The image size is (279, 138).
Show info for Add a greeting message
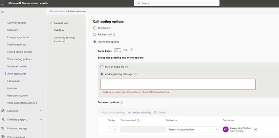135,74
